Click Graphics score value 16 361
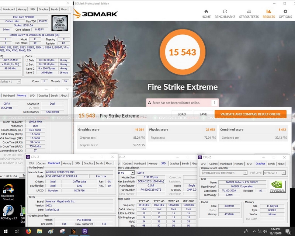 139,129
